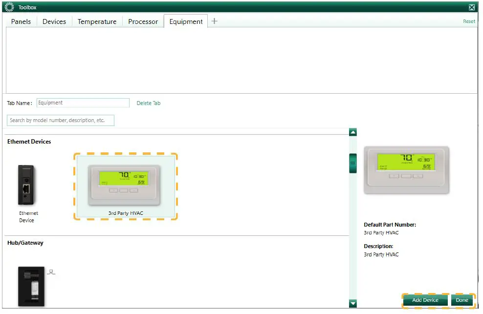Click the Reset link
This screenshot has height=314, width=483.
pyautogui.click(x=469, y=21)
